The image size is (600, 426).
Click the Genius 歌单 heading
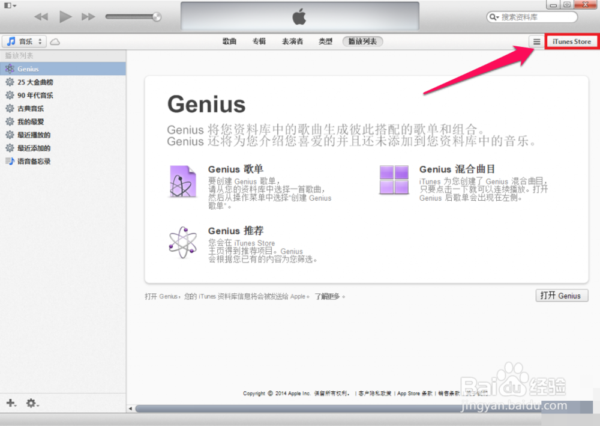[x=236, y=169]
